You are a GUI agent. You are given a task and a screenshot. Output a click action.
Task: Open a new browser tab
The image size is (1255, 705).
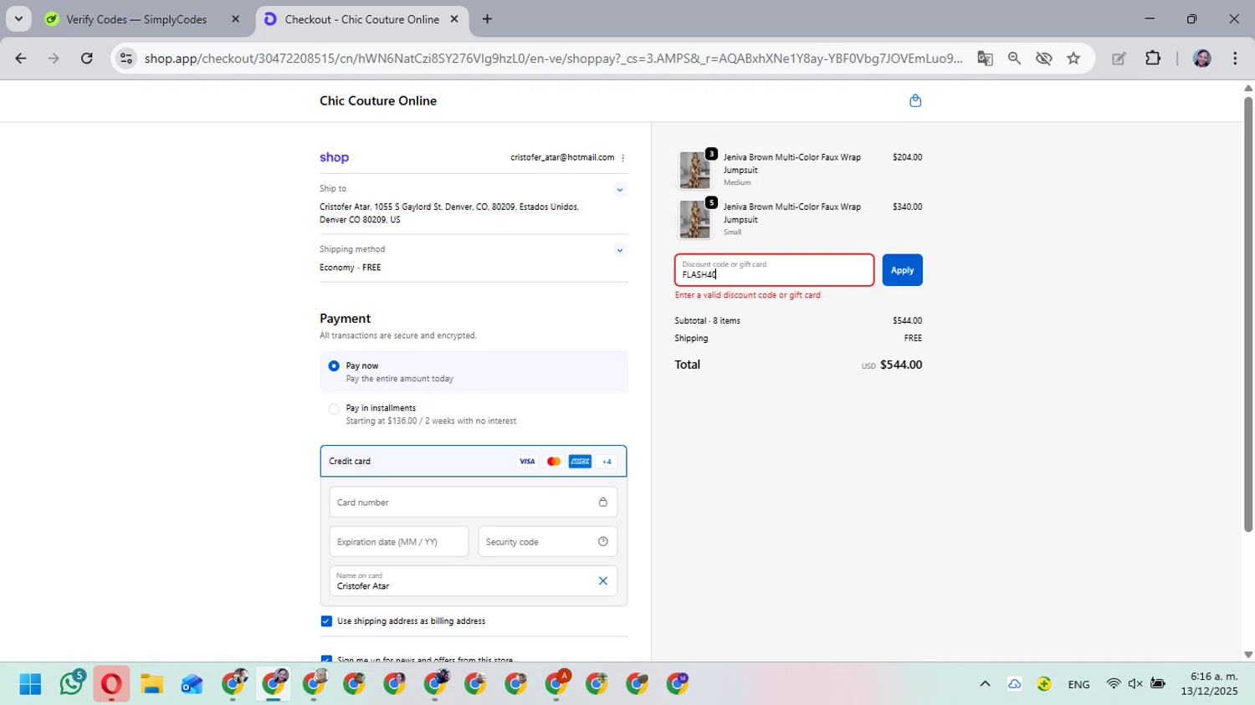click(x=487, y=19)
